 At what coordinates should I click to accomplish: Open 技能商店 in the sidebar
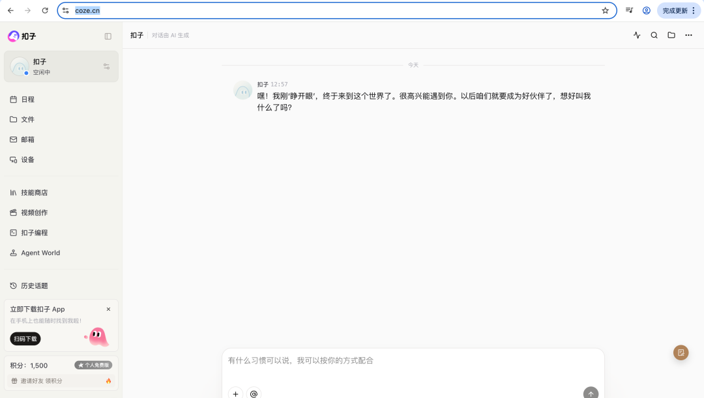pos(61,192)
